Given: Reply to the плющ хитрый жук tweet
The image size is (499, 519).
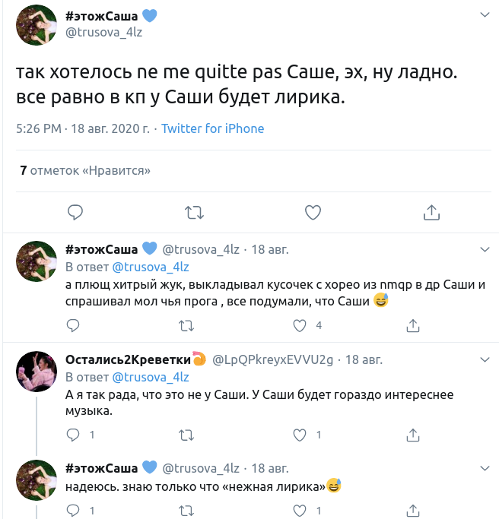Looking at the screenshot, I should pyautogui.click(x=73, y=325).
